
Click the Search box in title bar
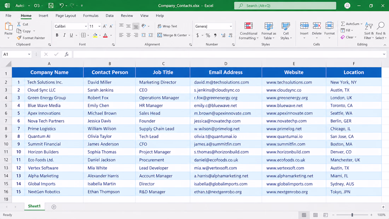click(285, 5)
